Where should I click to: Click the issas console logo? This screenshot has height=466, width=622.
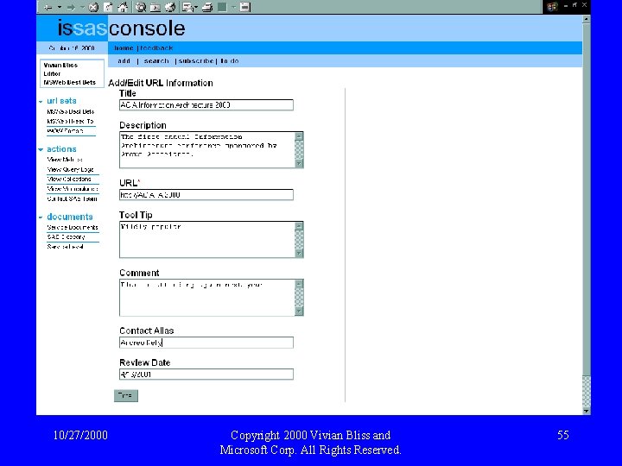coord(122,28)
